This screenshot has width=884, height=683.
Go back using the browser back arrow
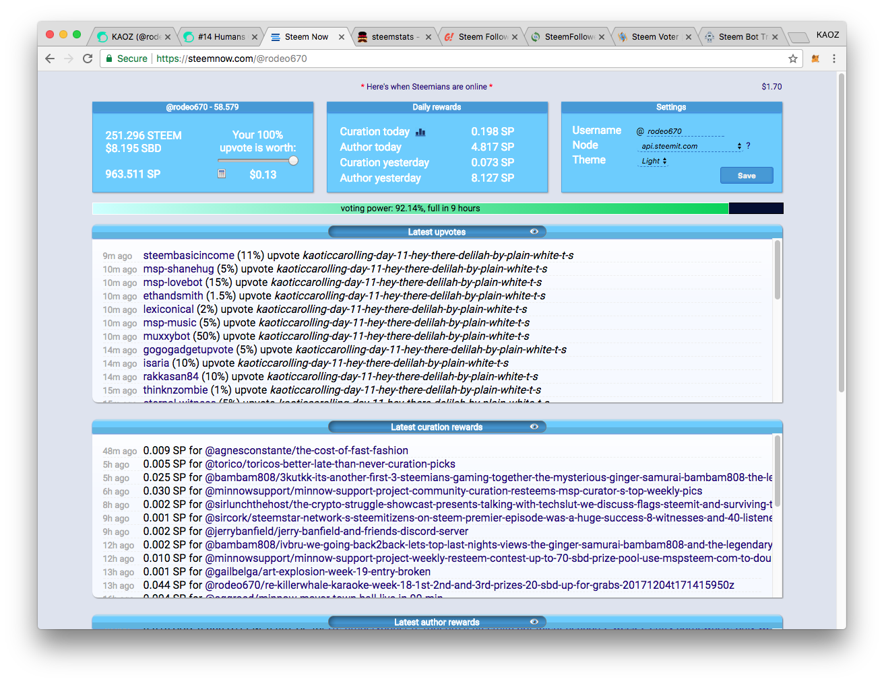(x=50, y=59)
